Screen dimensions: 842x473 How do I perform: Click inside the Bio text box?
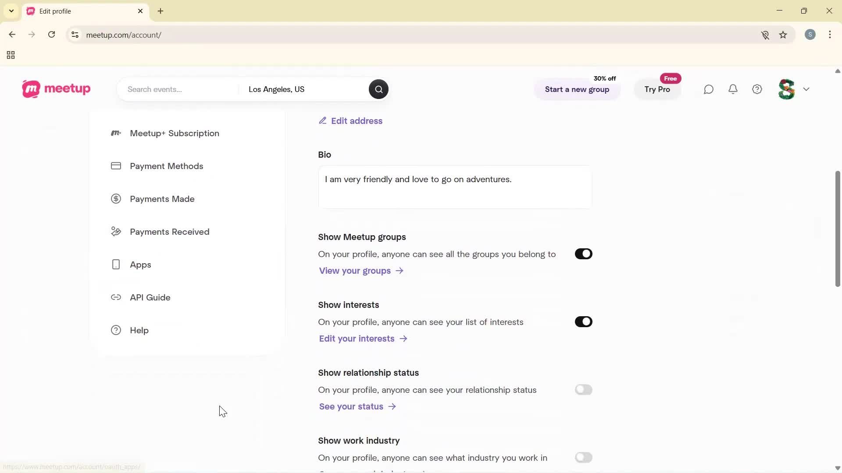tap(454, 187)
